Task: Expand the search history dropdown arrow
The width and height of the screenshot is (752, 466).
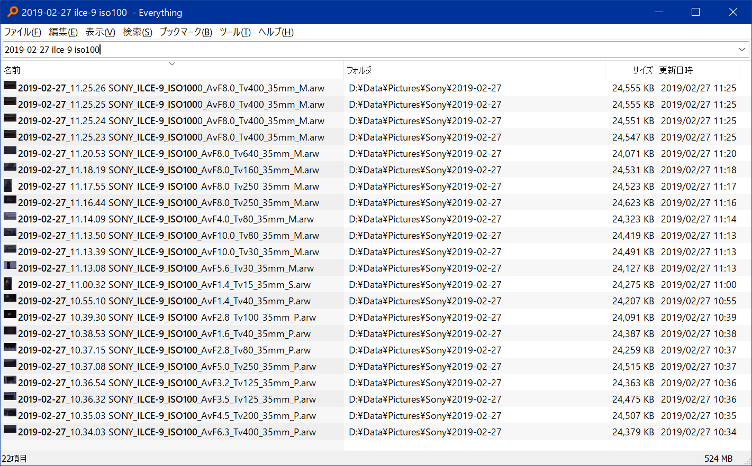Action: (x=742, y=50)
